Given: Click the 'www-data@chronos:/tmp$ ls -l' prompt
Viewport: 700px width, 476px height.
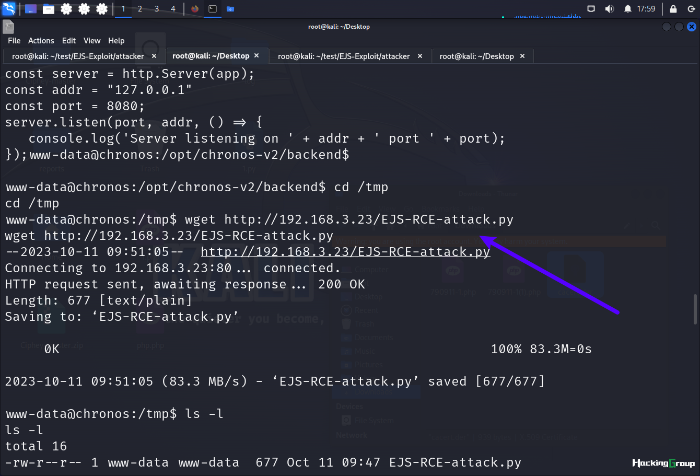Looking at the screenshot, I should [x=114, y=414].
